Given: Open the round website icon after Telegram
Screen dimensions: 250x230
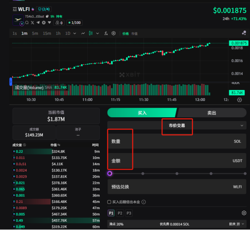Looking at the screenshot, I should pos(44,23).
